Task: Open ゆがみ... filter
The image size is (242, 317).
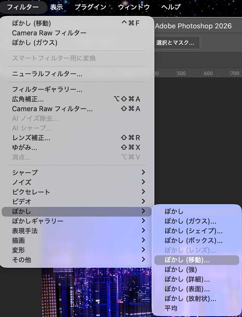Action: [77, 148]
